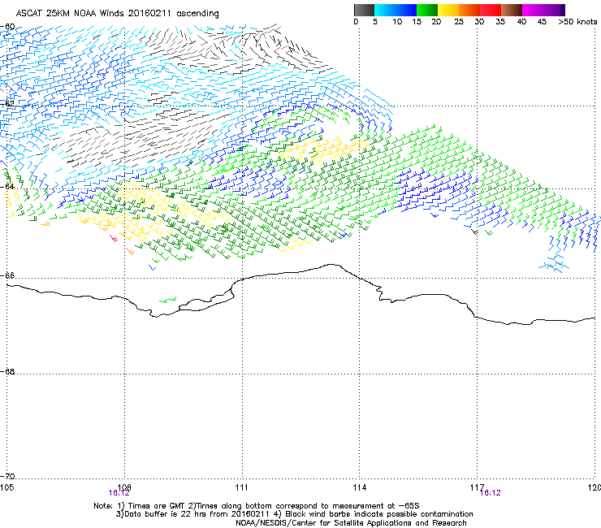The height and width of the screenshot is (528, 601).
Task: Click the note 'Times are GMT' line
Action: pos(257,506)
